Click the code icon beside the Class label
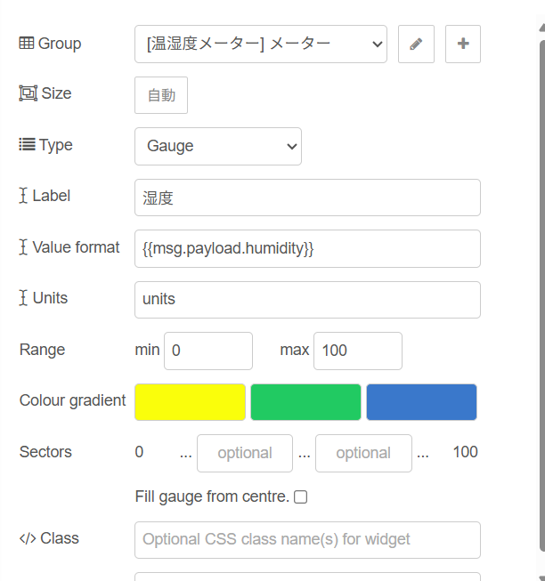Image resolution: width=545 pixels, height=581 pixels. [x=28, y=538]
